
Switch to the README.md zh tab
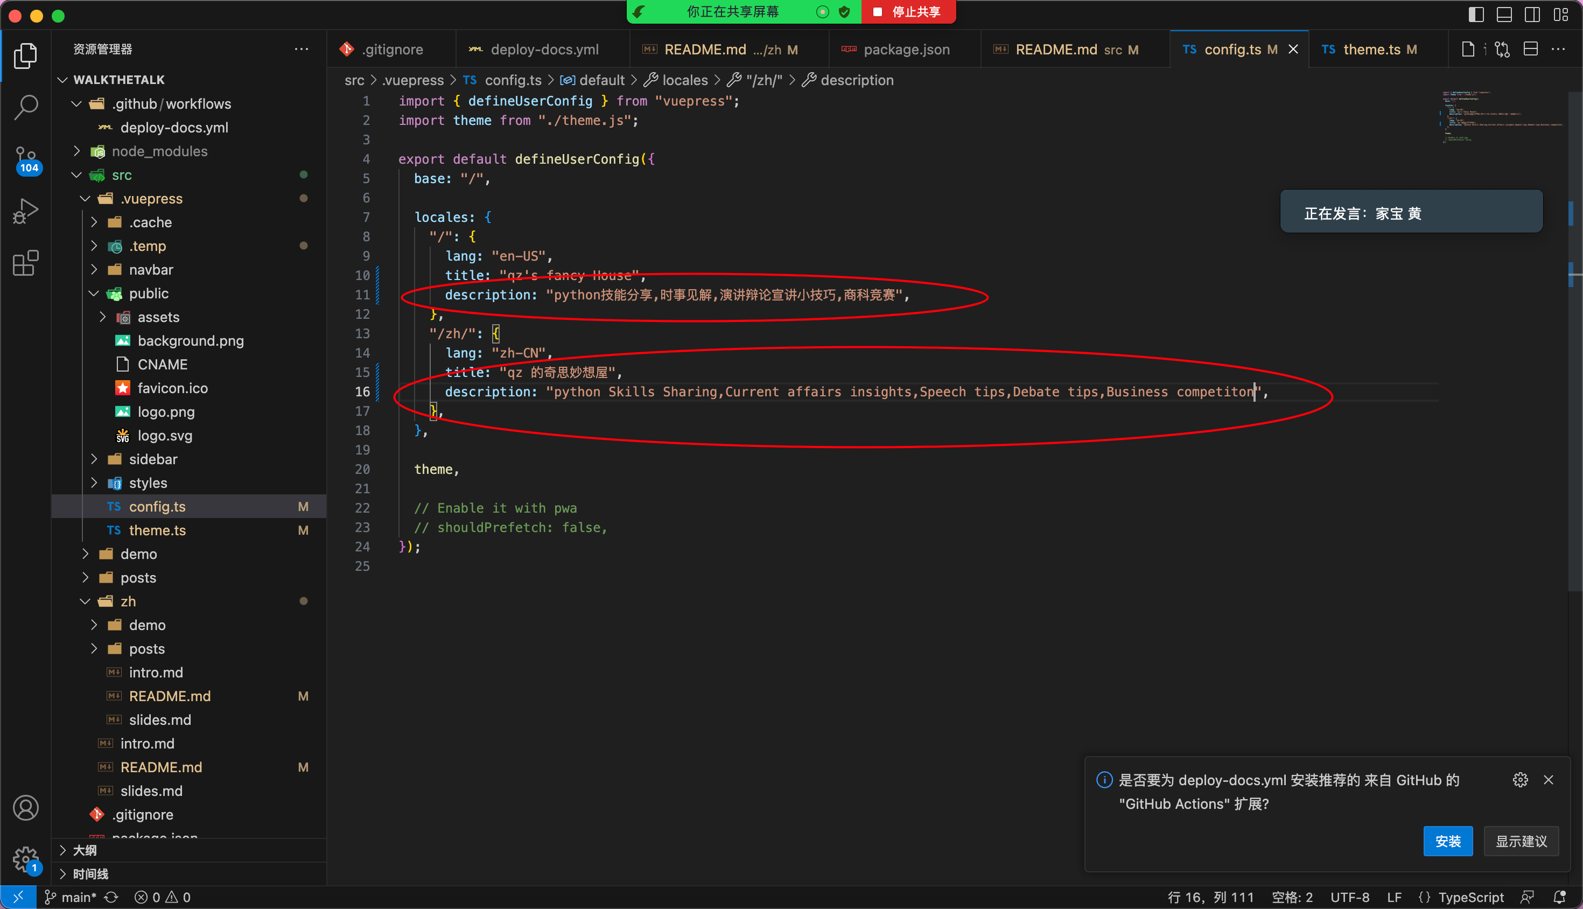[x=729, y=50]
